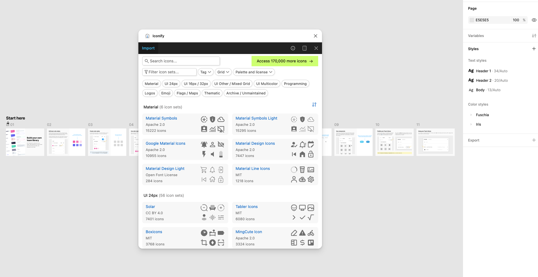Click Access 170,000 more icons button

coord(285,61)
